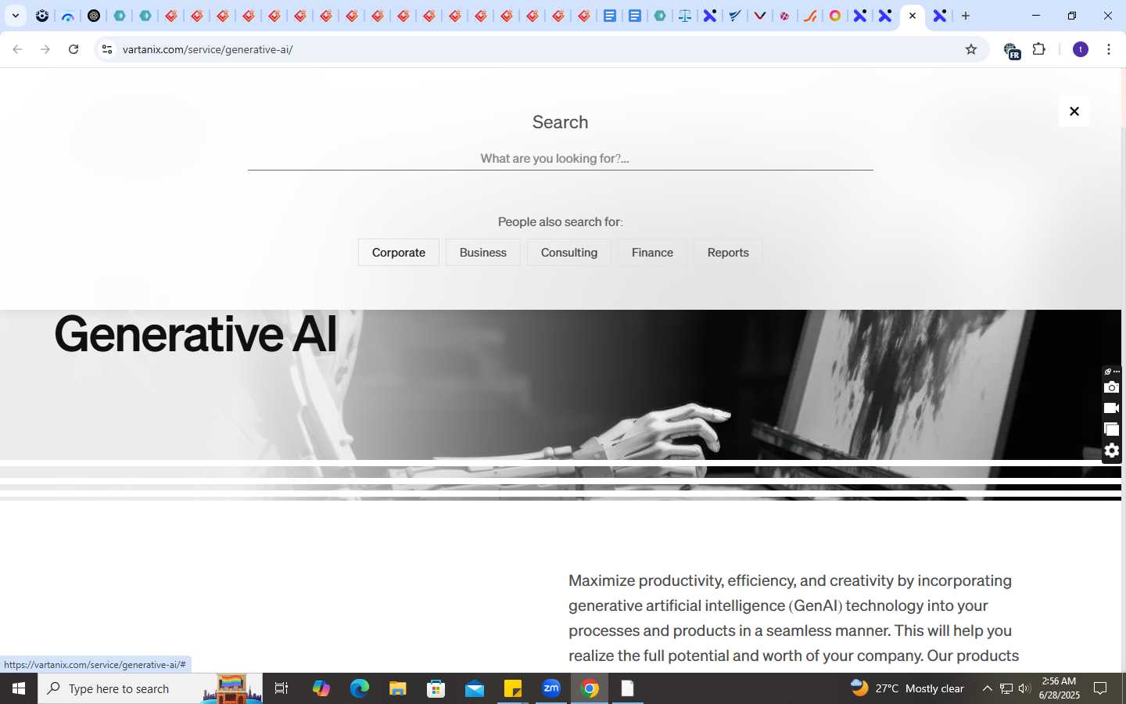
Task: Open the volume control in system tray
Action: pos(1024,688)
